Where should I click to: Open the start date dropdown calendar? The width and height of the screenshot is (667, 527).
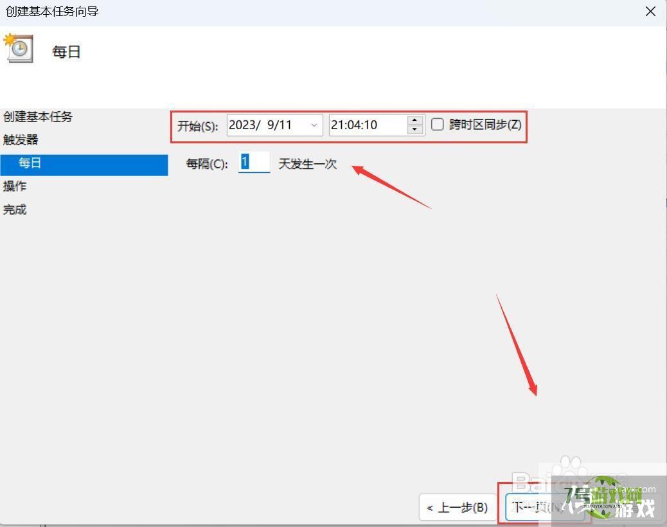click(314, 125)
